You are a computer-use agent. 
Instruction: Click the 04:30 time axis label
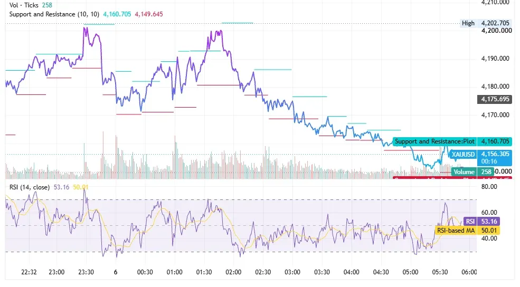381,272
